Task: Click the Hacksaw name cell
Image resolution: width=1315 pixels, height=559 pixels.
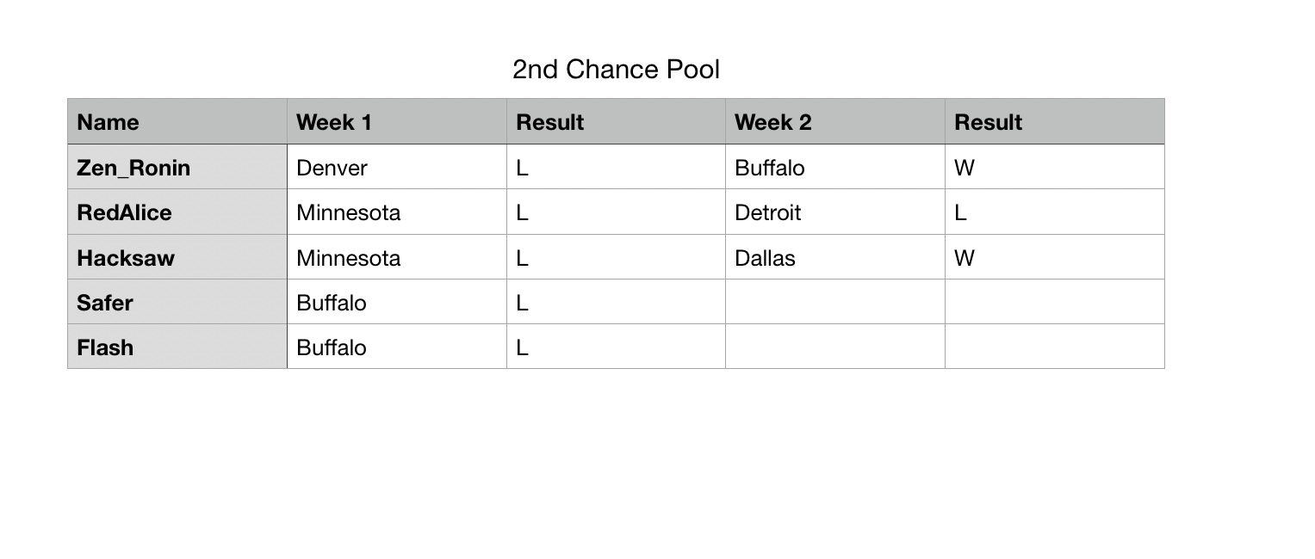Action: pyautogui.click(x=177, y=257)
